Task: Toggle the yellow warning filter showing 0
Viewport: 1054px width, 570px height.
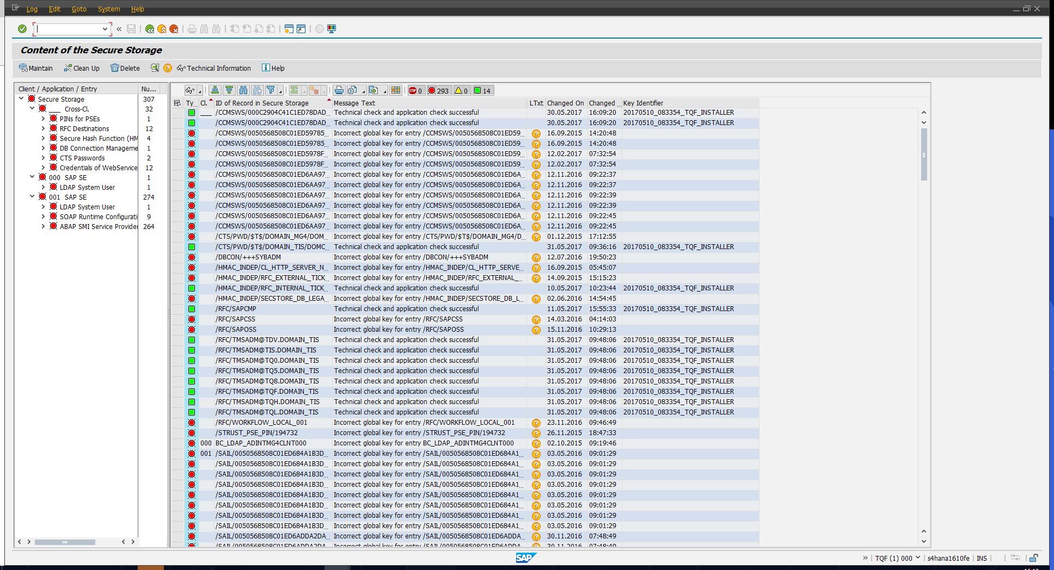Action: point(461,91)
